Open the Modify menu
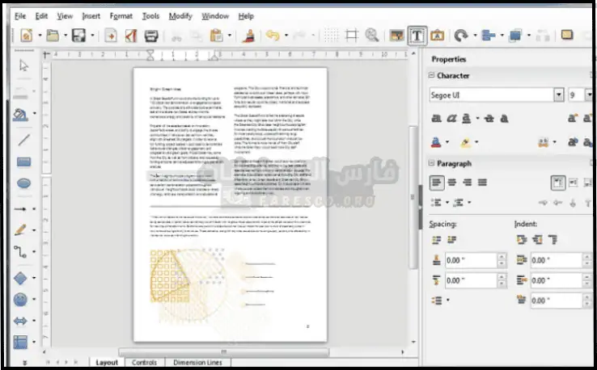597x370 pixels. (x=180, y=15)
